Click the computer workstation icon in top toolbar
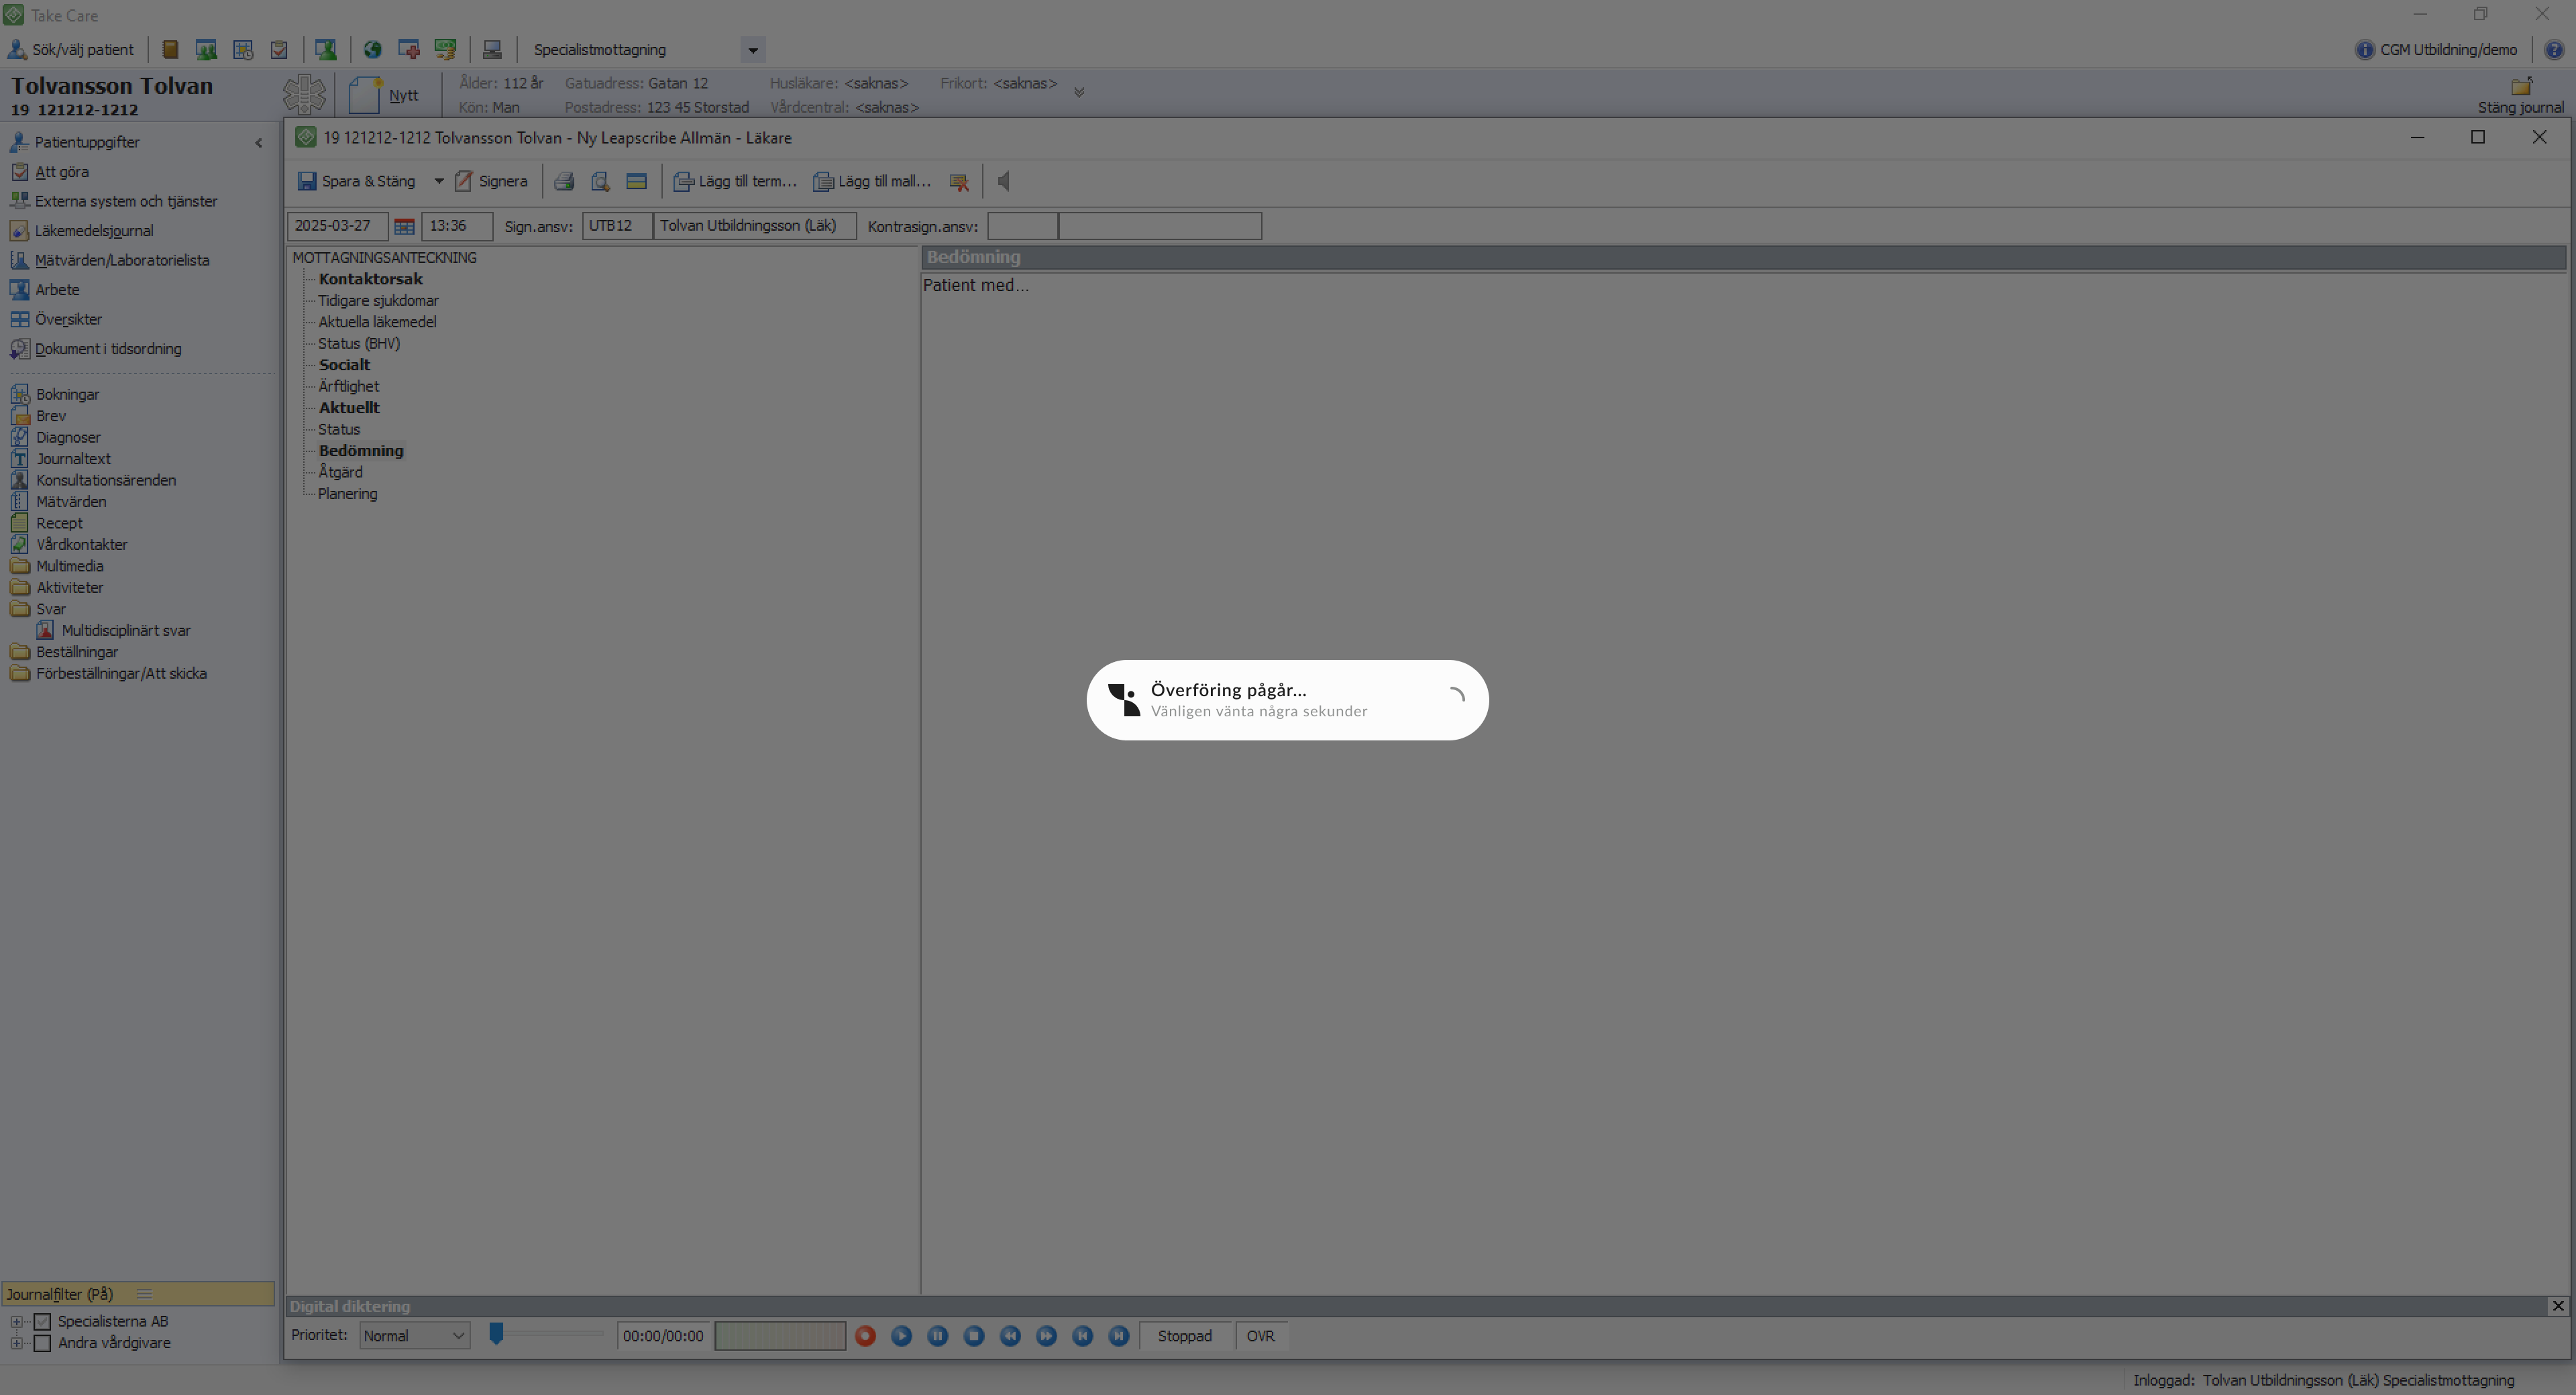Screen dimensions: 2576x1395 click(492, 49)
